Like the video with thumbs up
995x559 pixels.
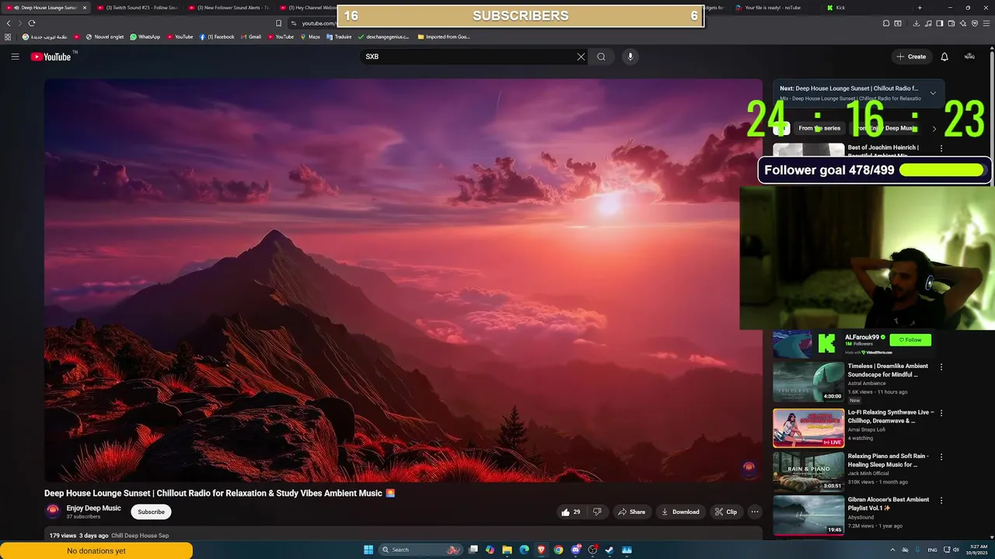tap(571, 512)
